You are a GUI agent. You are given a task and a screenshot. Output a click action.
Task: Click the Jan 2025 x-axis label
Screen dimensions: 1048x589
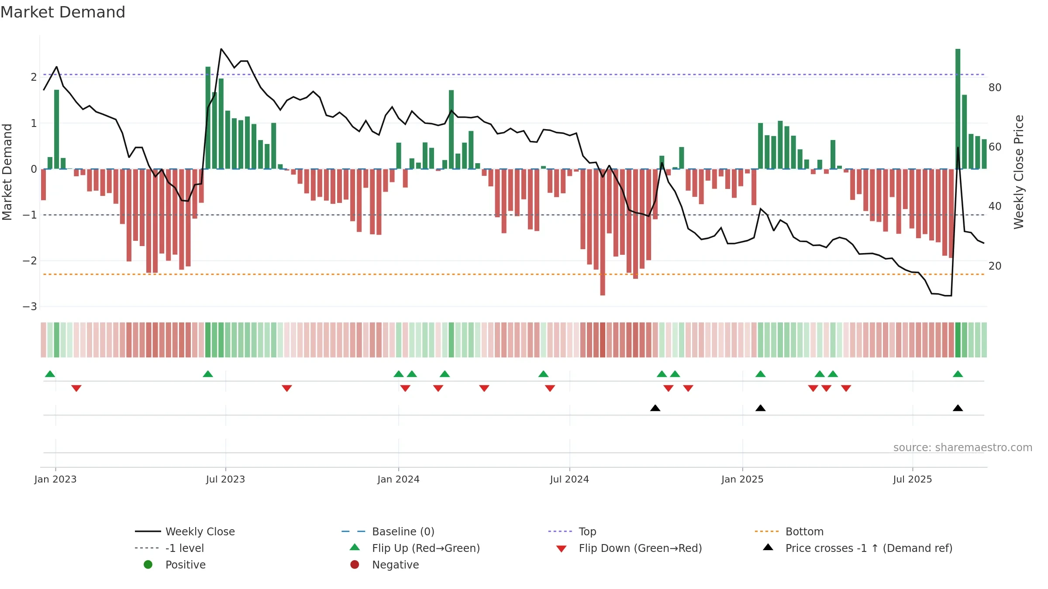tap(742, 479)
